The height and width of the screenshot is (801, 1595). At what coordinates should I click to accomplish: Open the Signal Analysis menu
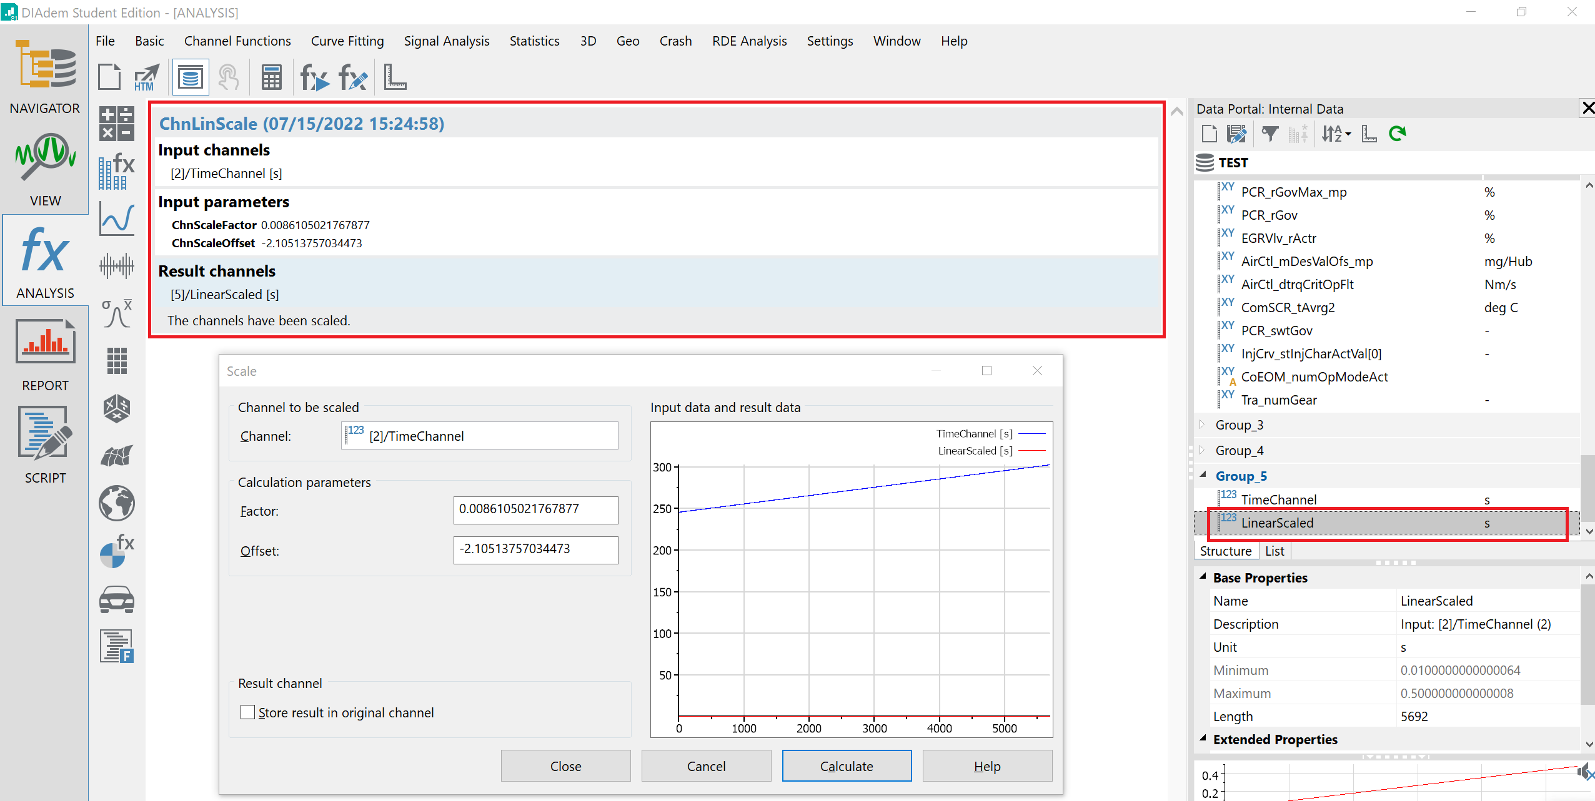[x=447, y=41]
